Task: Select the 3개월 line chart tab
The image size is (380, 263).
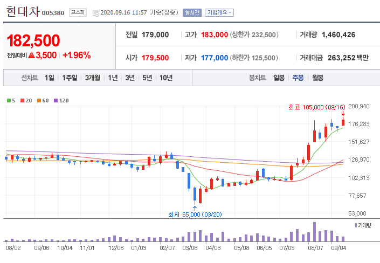Action: coord(93,78)
